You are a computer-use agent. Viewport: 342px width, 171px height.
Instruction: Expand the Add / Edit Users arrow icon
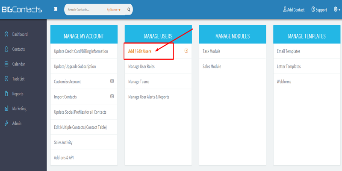pos(186,50)
